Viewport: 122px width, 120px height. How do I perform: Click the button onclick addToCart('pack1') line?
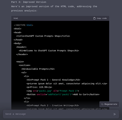click(63, 94)
